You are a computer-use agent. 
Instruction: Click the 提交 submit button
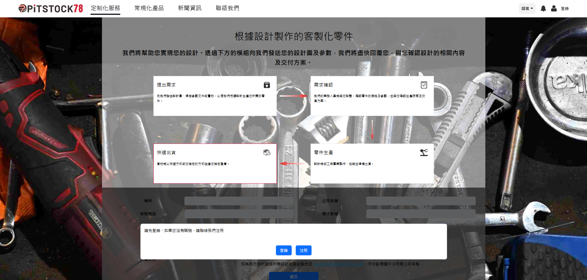pyautogui.click(x=293, y=276)
